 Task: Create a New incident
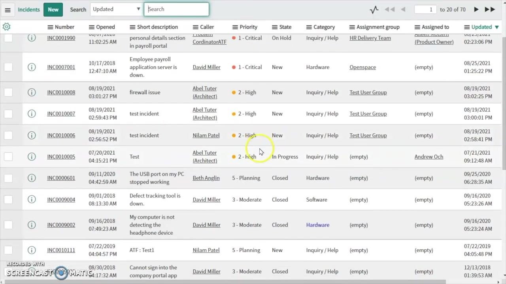53,9
